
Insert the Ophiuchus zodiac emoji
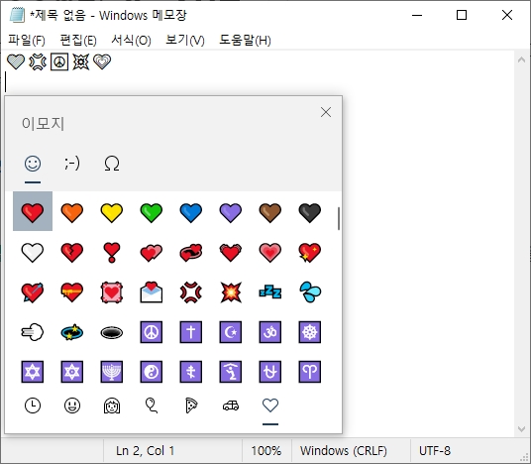(270, 372)
